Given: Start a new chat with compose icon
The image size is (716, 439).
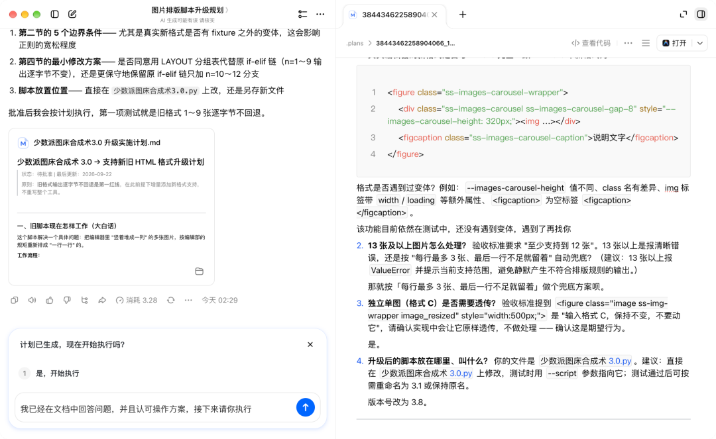Looking at the screenshot, I should (x=72, y=14).
